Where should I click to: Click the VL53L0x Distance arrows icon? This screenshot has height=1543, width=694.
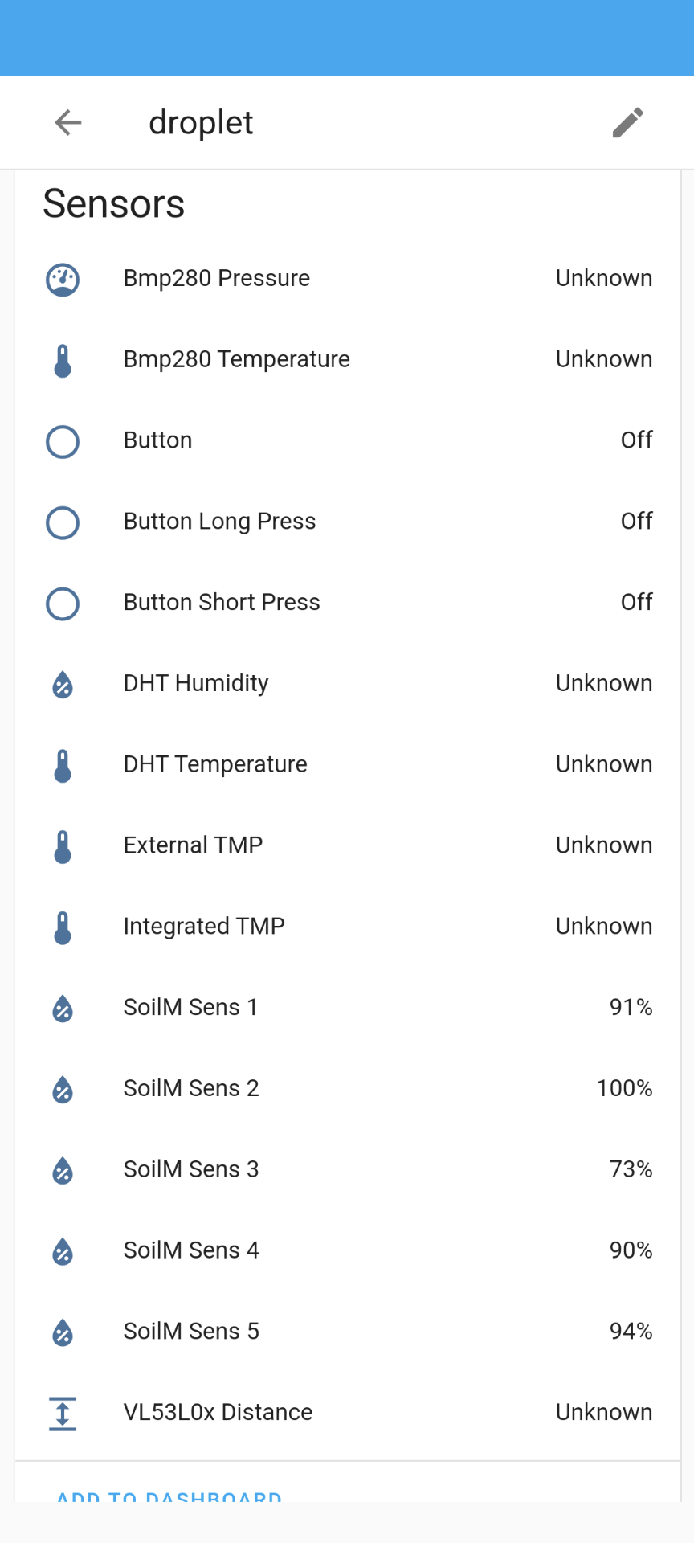[63, 1414]
